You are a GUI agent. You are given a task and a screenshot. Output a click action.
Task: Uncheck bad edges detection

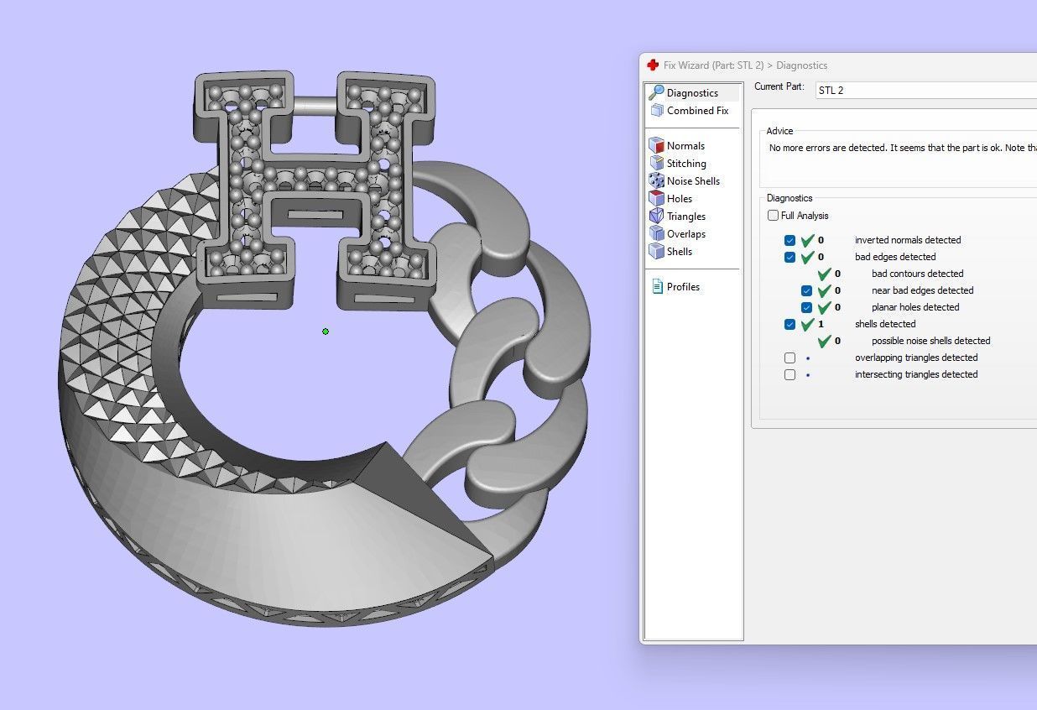point(789,257)
